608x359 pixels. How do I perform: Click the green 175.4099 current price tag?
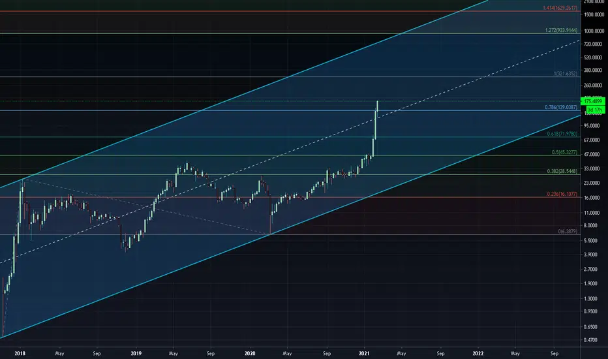pos(593,101)
